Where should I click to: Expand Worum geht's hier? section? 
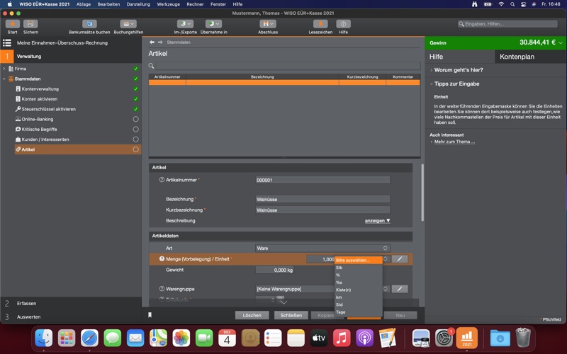point(459,70)
